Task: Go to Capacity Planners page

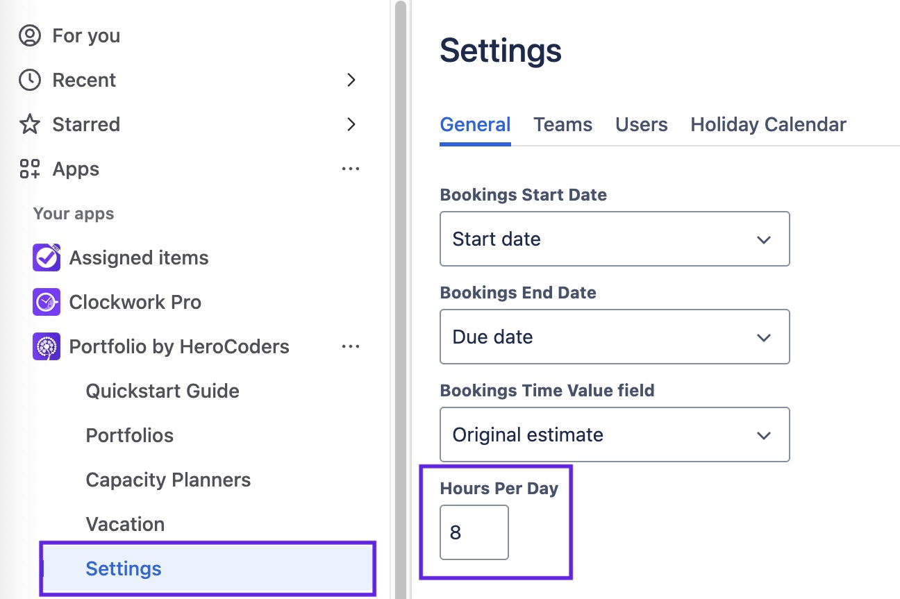Action: coord(168,480)
